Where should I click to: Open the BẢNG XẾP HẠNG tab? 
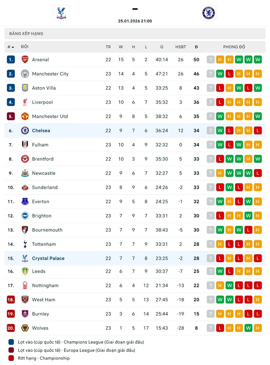pos(26,33)
